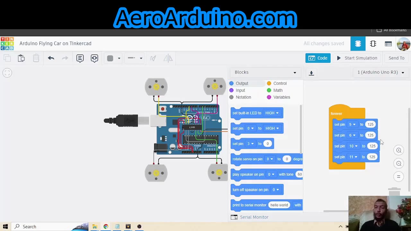The height and width of the screenshot is (231, 411).
Task: Reset the blocks workspace zoom
Action: coord(398,176)
